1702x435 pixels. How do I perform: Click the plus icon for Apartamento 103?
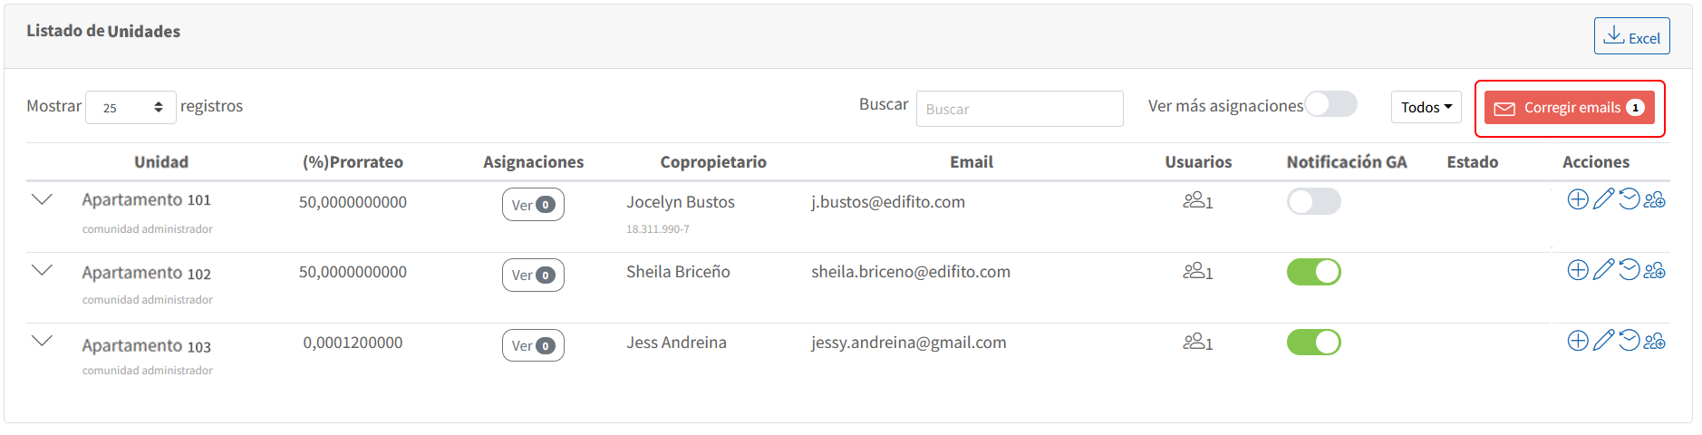tap(1578, 341)
